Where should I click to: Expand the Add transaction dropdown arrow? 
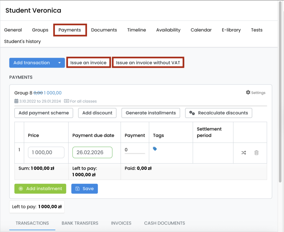click(x=60, y=63)
